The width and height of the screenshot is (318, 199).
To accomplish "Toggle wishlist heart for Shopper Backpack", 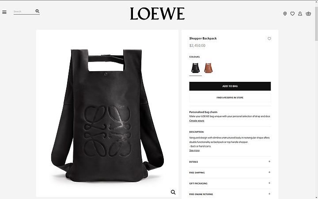I will [x=269, y=38].
